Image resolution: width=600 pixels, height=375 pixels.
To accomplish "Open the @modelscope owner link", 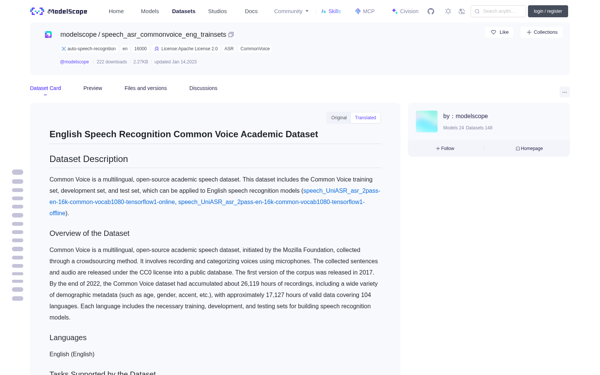I will [74, 62].
